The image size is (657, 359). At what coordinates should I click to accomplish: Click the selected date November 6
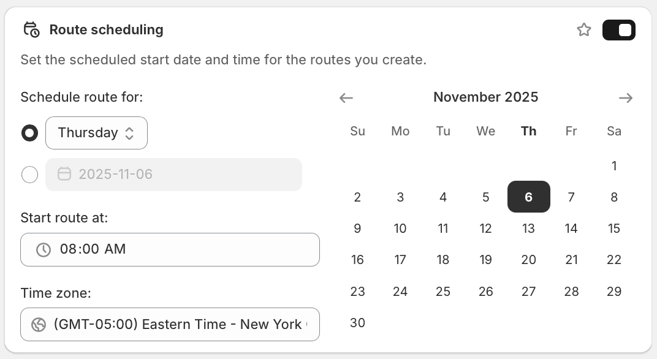528,197
